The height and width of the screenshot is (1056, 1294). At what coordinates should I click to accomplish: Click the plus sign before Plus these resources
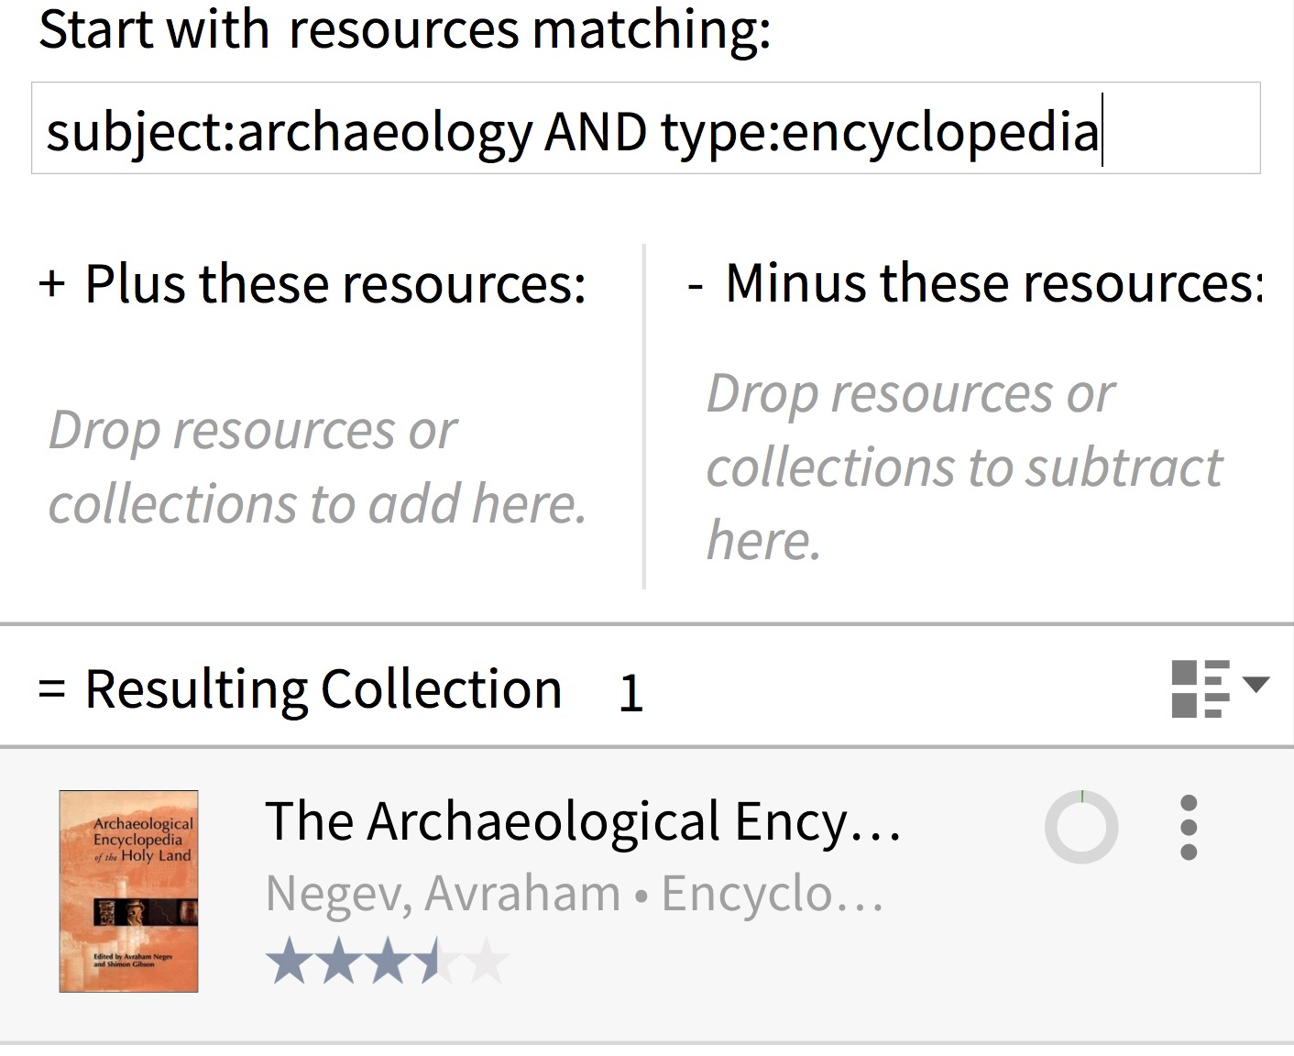(52, 283)
